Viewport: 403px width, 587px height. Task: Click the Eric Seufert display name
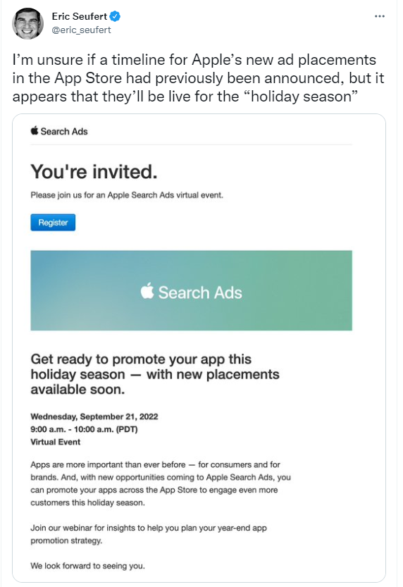click(x=80, y=16)
